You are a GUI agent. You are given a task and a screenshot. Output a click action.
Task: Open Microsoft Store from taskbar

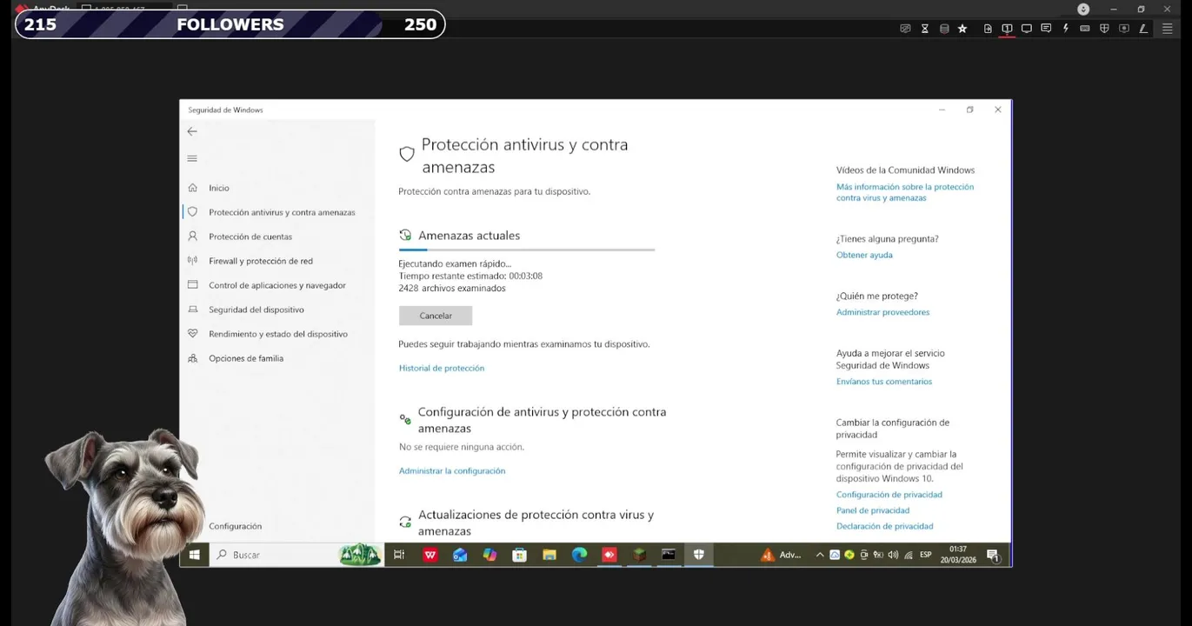520,555
